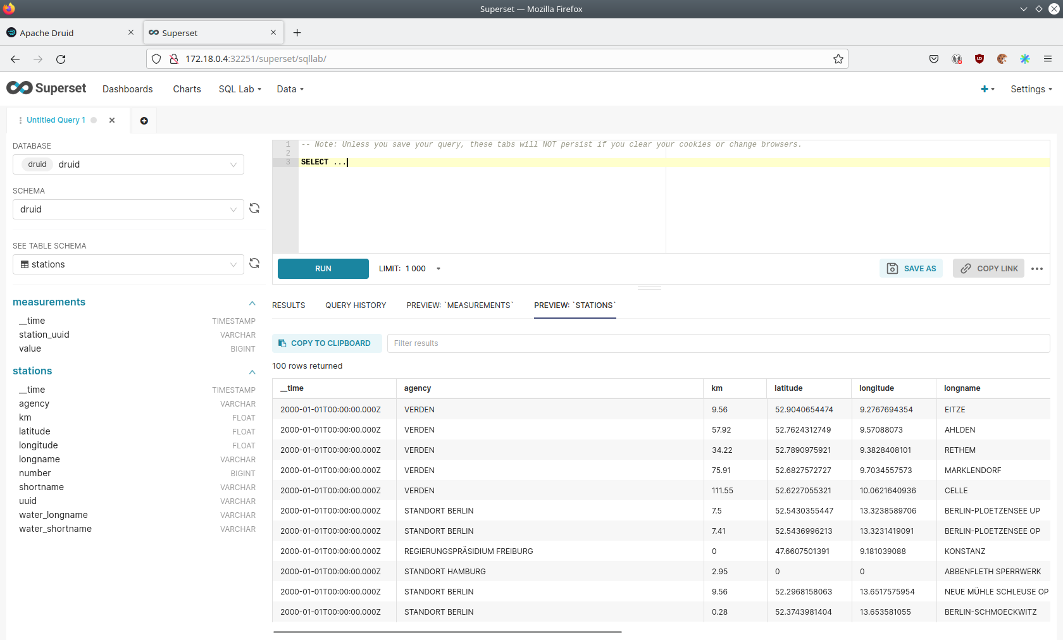1063x640 pixels.
Task: Run the query
Action: click(323, 269)
